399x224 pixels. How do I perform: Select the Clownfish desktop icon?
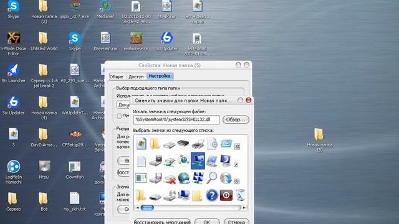point(75,170)
